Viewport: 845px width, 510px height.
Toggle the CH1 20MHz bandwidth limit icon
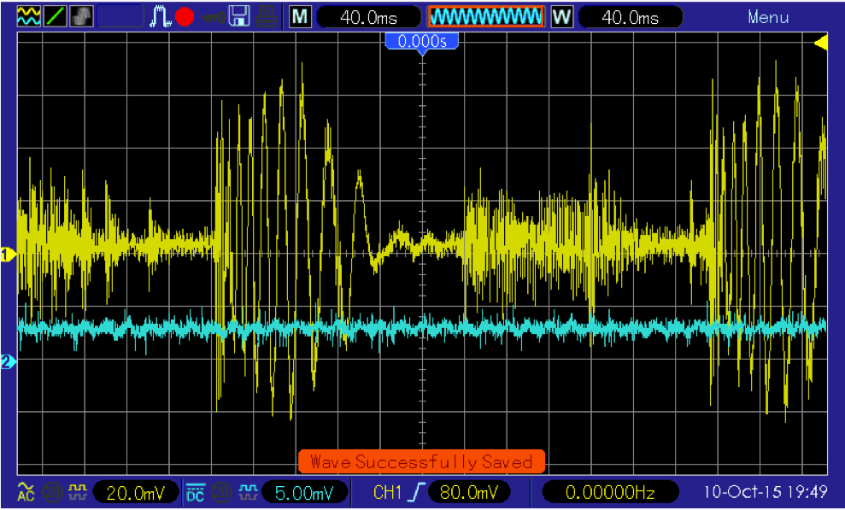[52, 492]
